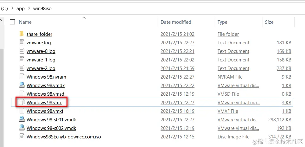Select Windows 98-s002.vmdk file name
This screenshot has height=147, width=305.
(51, 128)
